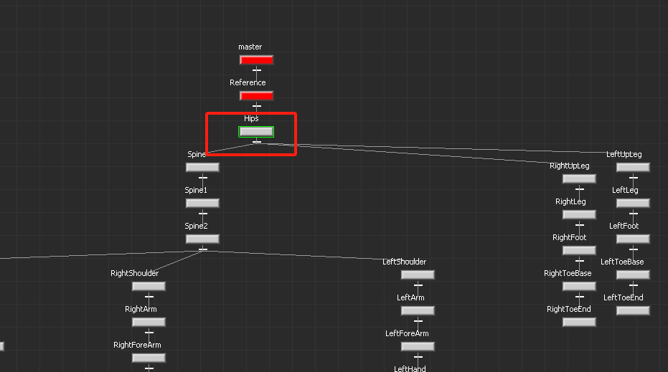Select the Spine2 node
The image size is (668, 372).
tap(202, 239)
